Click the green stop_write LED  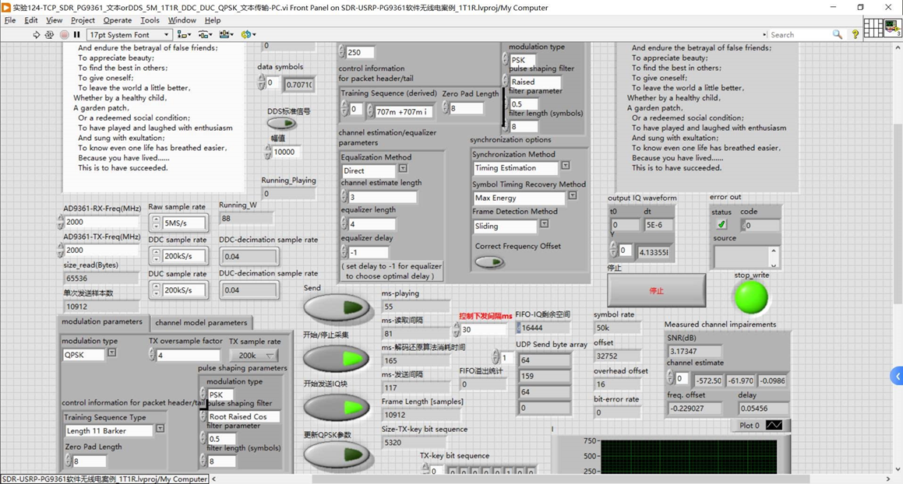(x=751, y=297)
